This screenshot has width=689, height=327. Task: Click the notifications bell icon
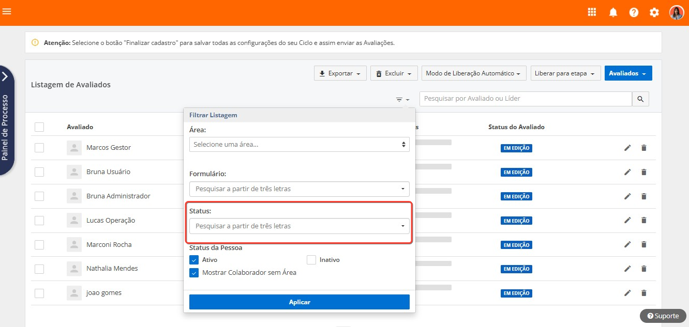click(613, 12)
